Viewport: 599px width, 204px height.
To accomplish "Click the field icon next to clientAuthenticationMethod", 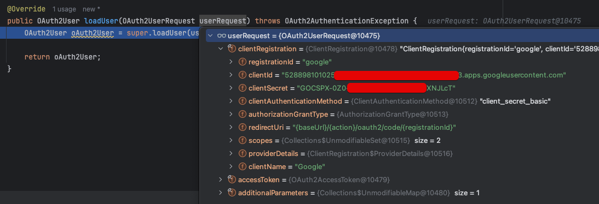I will [242, 101].
